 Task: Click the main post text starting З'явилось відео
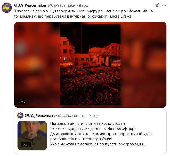(x=84, y=14)
